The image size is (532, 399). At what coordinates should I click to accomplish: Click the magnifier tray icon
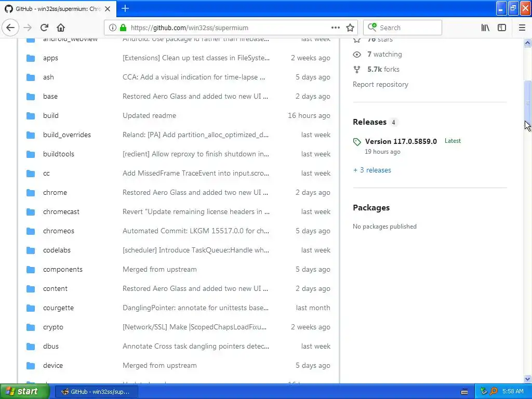(494, 392)
